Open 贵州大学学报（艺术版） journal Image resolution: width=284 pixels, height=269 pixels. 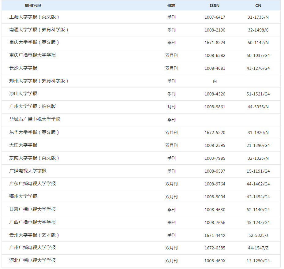coord(34,235)
